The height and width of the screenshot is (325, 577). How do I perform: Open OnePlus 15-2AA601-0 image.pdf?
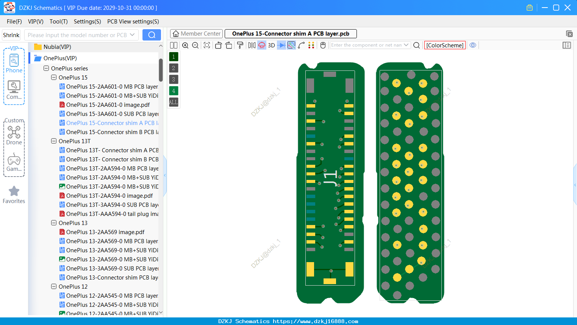click(x=108, y=105)
